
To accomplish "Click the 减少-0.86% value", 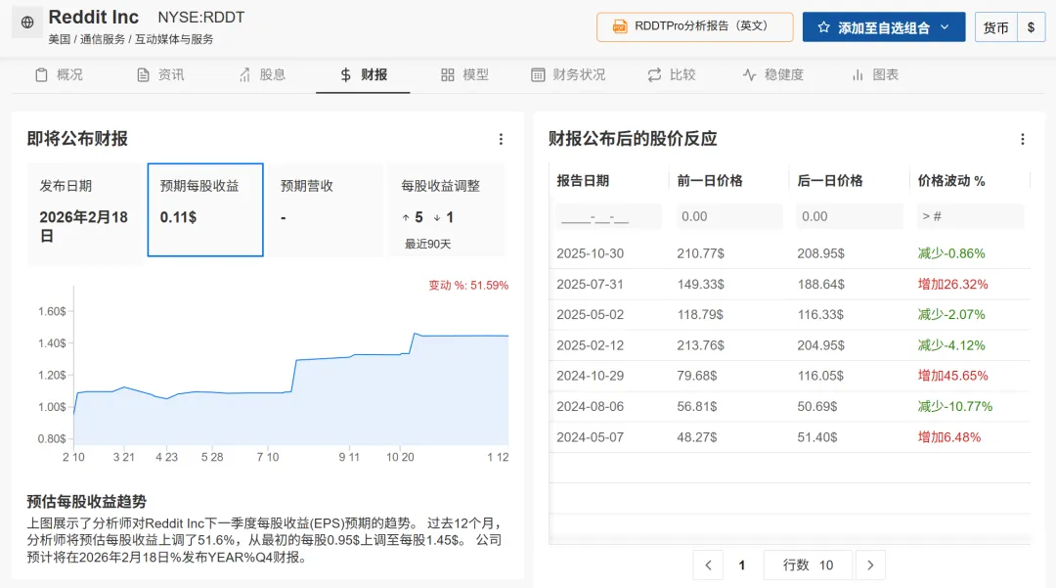I will tap(951, 253).
